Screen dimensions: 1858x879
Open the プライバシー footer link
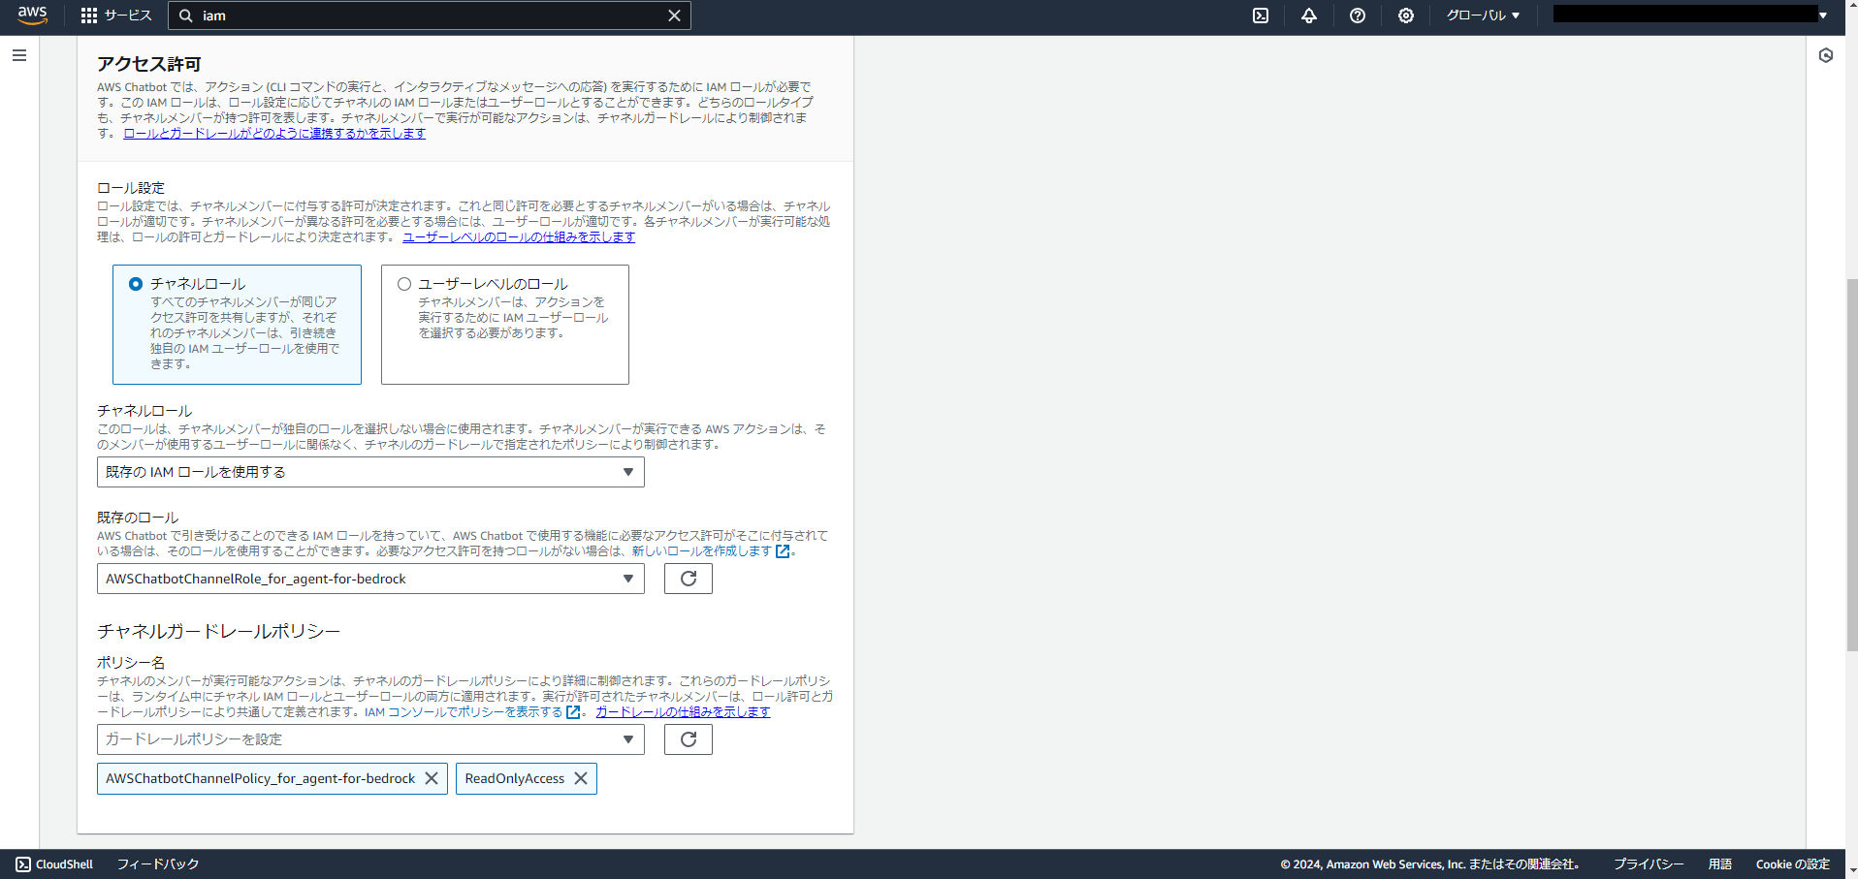pos(1649,864)
